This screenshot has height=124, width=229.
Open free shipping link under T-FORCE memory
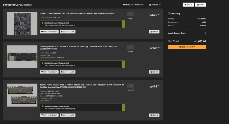[x=66, y=109]
